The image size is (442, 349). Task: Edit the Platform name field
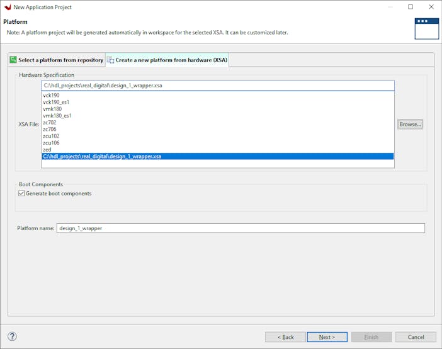pyautogui.click(x=241, y=228)
